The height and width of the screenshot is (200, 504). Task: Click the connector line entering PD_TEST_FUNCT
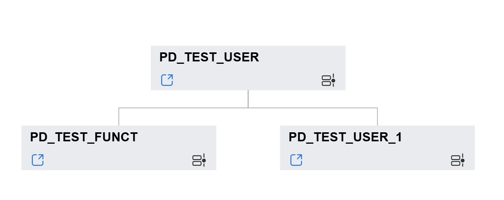119,117
